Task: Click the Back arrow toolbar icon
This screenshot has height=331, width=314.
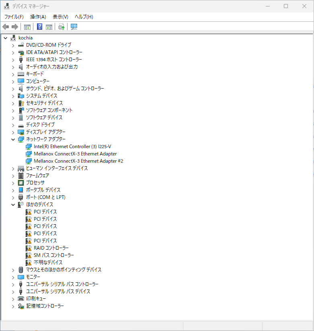Action: (6, 27)
